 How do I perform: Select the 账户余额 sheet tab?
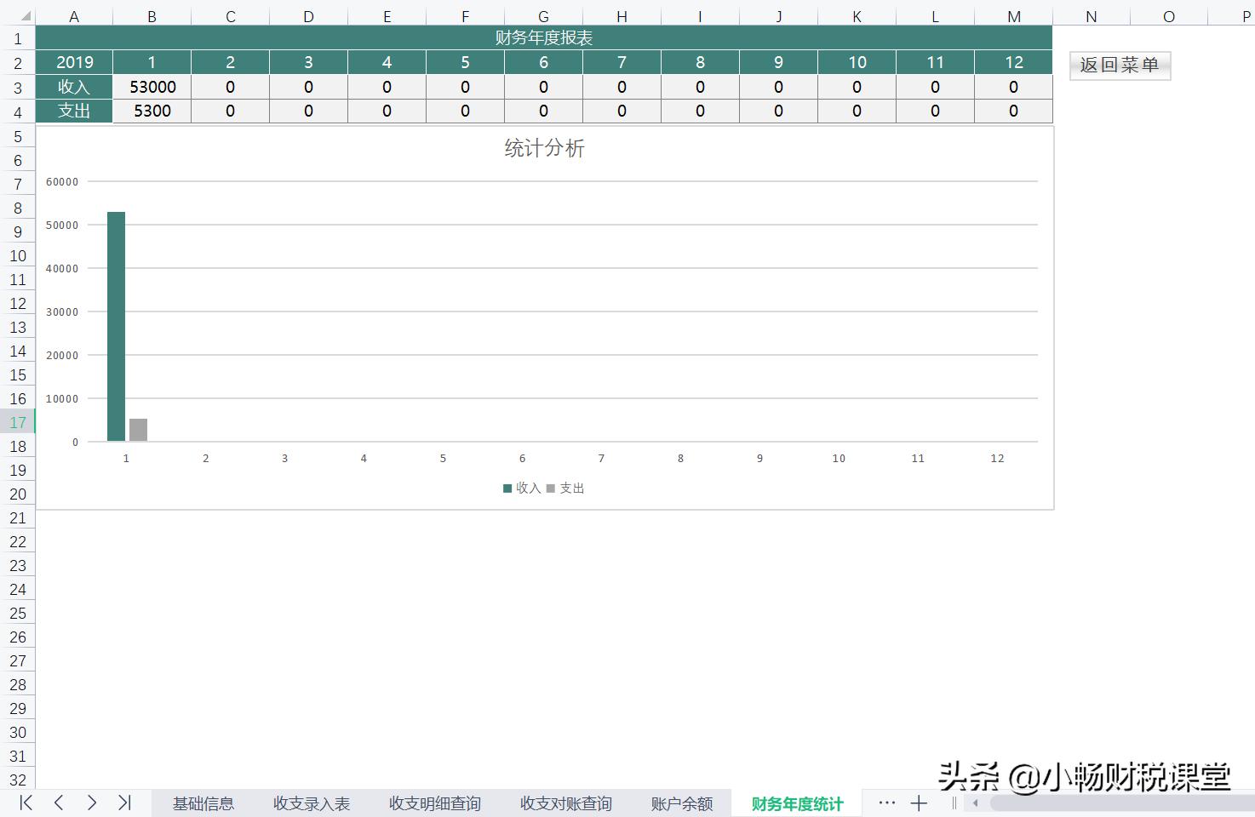tap(681, 803)
